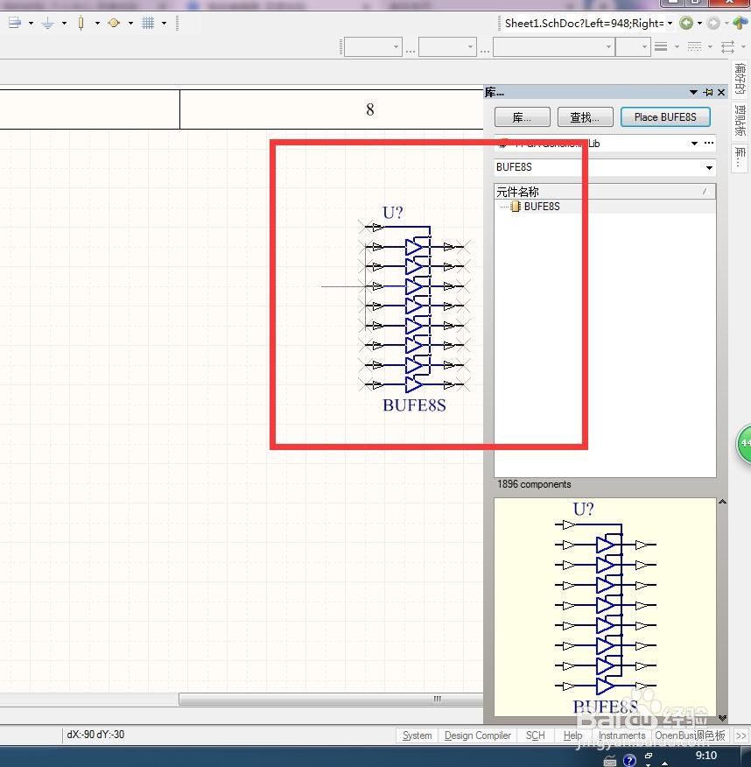The width and height of the screenshot is (751, 767).
Task: Open the 偏好的 favorites side tab
Action: coord(740,79)
